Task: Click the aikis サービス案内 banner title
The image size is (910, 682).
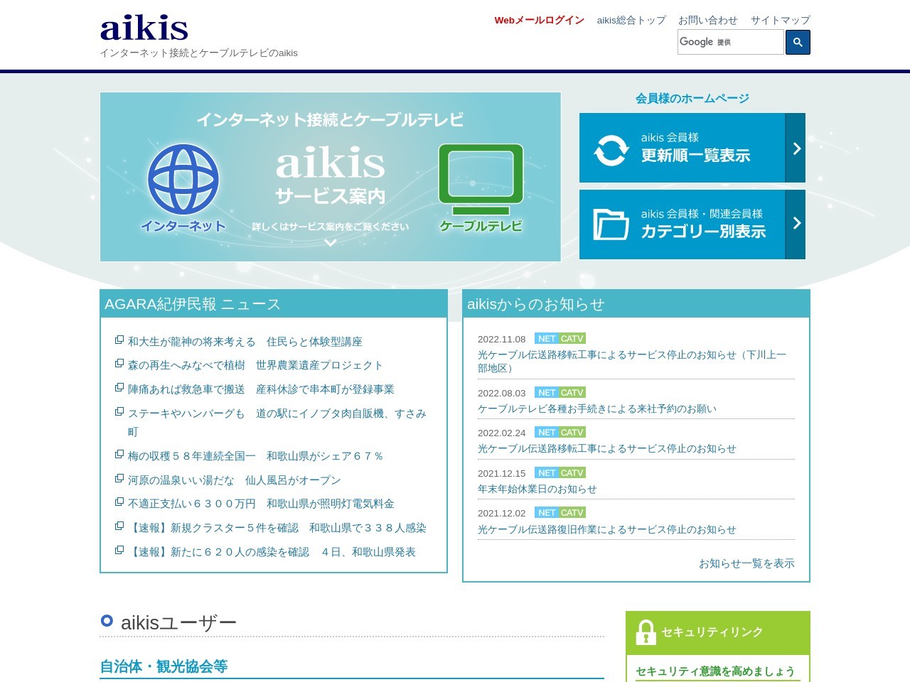Action: tap(331, 175)
